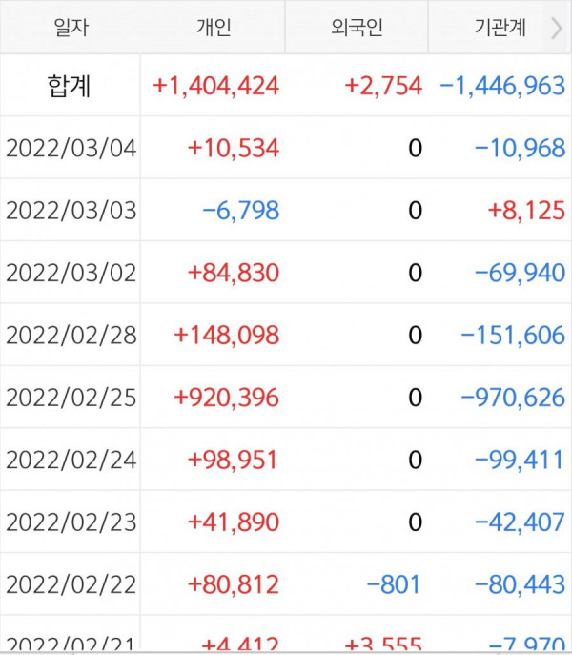The height and width of the screenshot is (655, 572).
Task: Open the 2022/03/03 date row
Action: coord(71,211)
